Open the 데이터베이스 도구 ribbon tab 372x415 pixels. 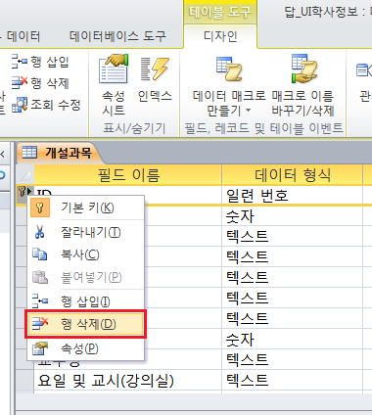(x=117, y=36)
